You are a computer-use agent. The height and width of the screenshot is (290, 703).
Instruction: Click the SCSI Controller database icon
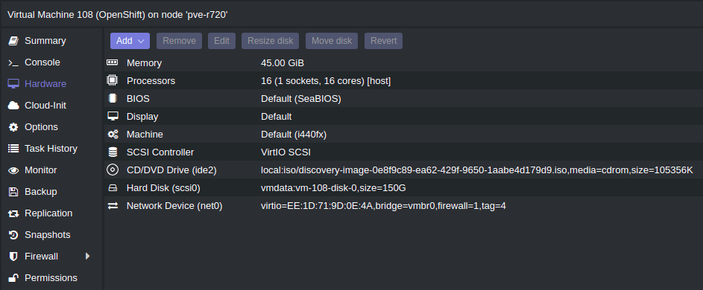(113, 152)
